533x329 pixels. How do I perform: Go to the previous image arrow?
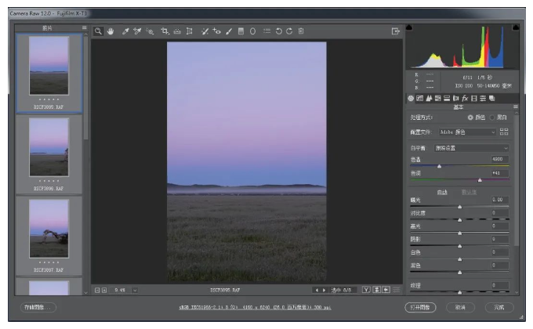(317, 291)
